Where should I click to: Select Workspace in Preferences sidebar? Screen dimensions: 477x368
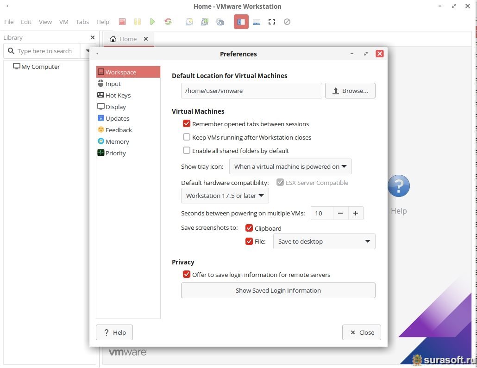[128, 72]
